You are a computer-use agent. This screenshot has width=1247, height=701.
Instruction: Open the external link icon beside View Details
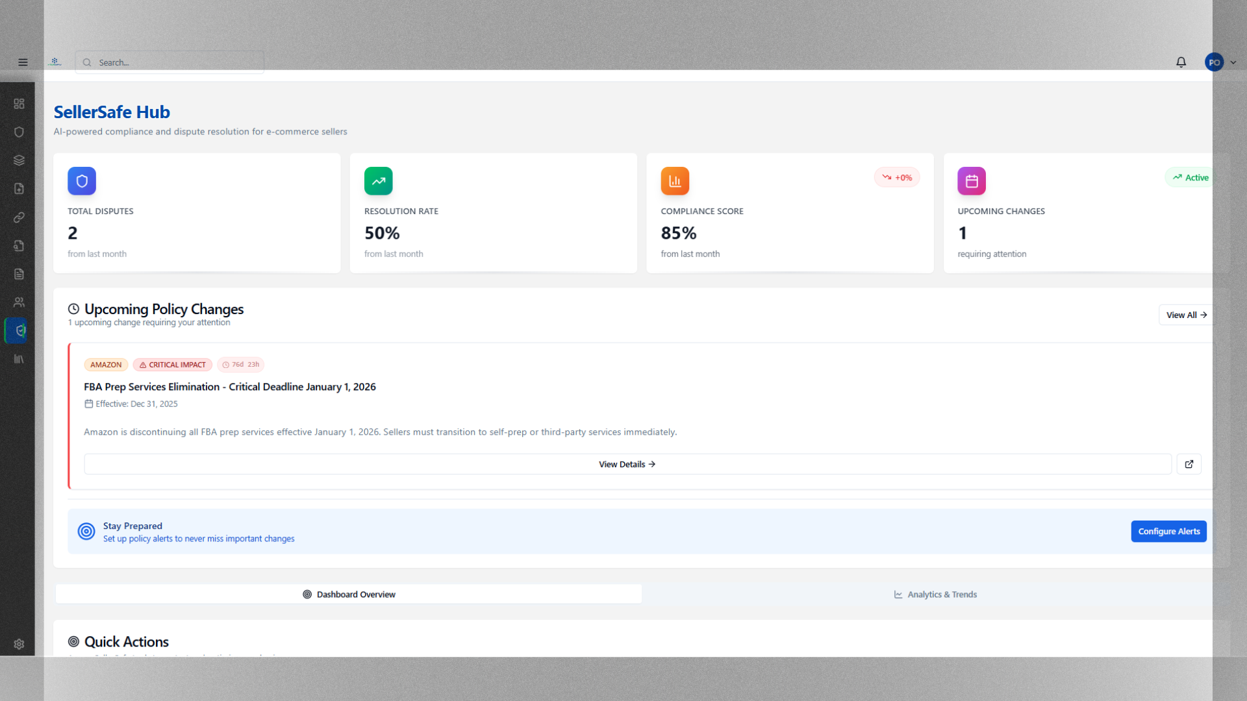tap(1189, 464)
